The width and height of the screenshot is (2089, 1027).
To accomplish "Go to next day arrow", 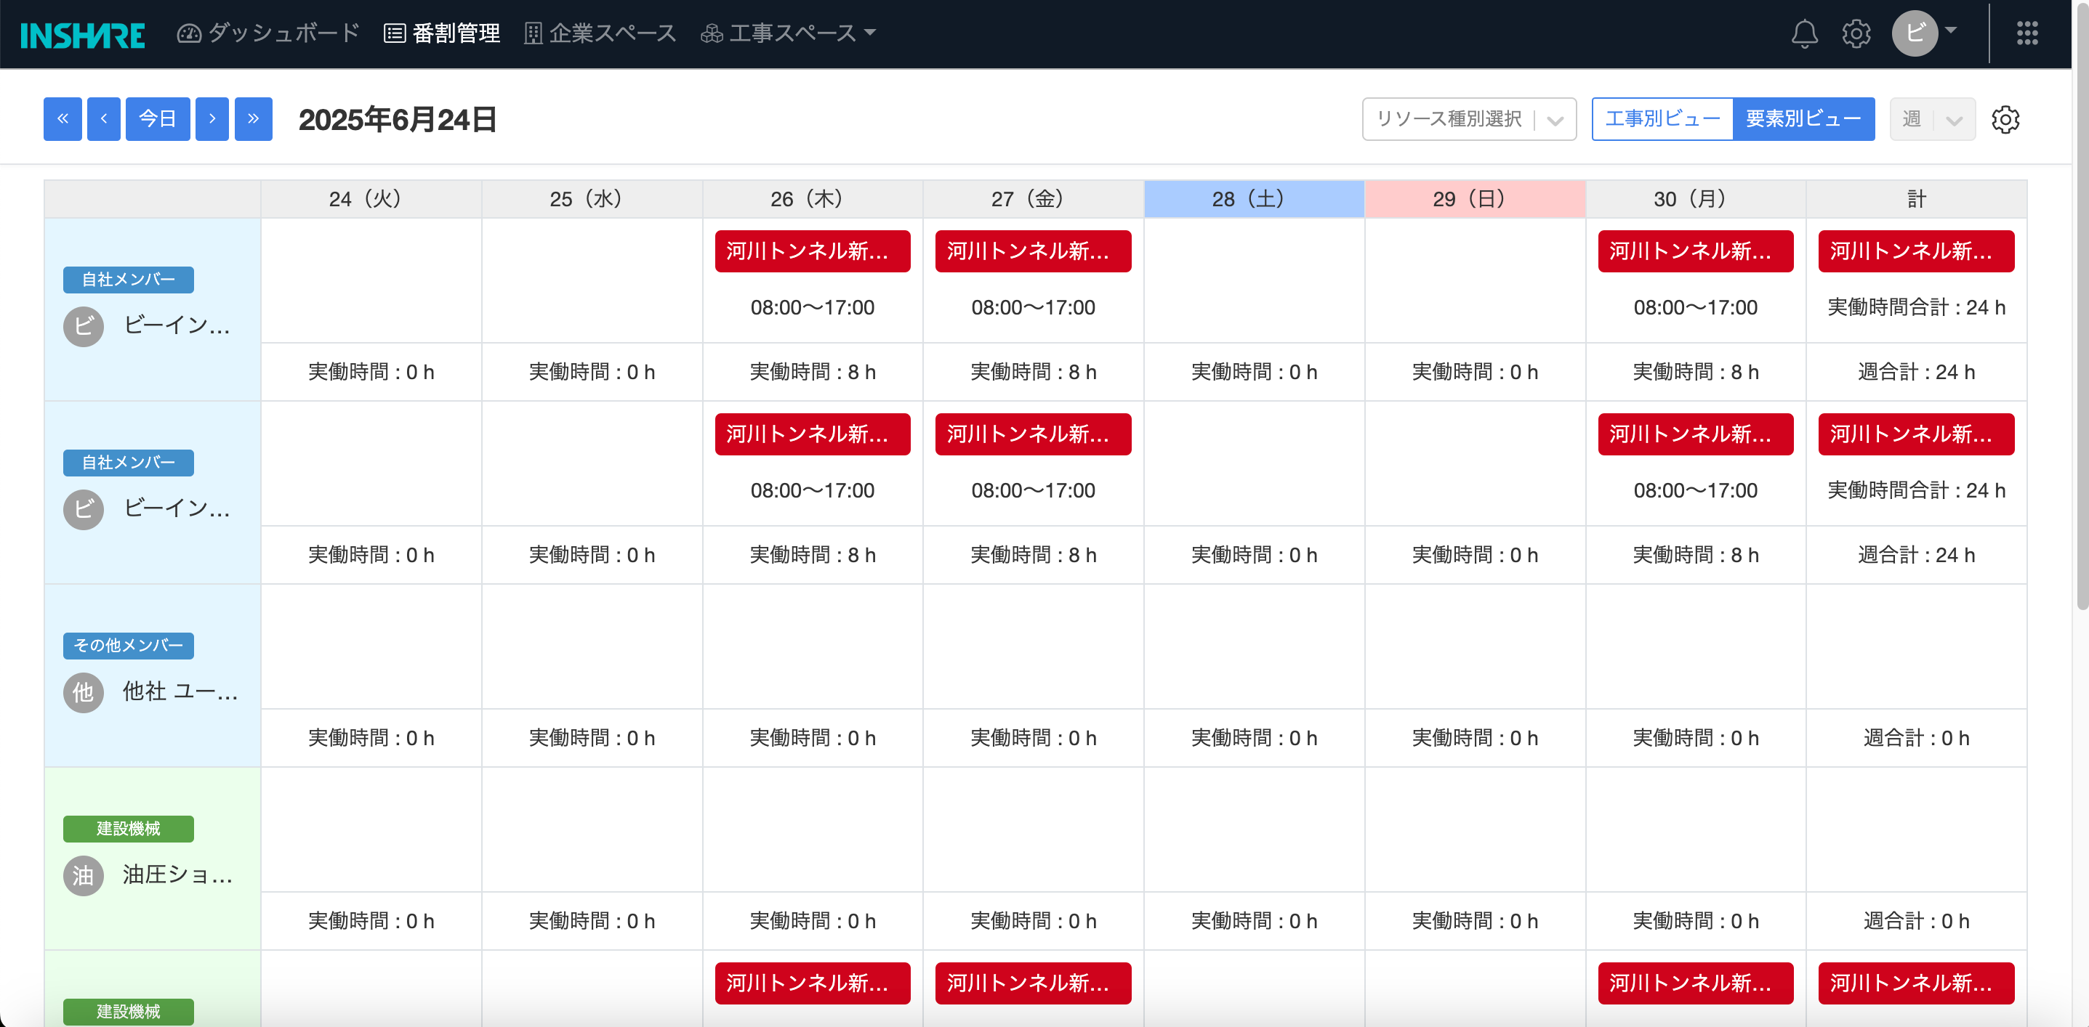I will coord(212,119).
